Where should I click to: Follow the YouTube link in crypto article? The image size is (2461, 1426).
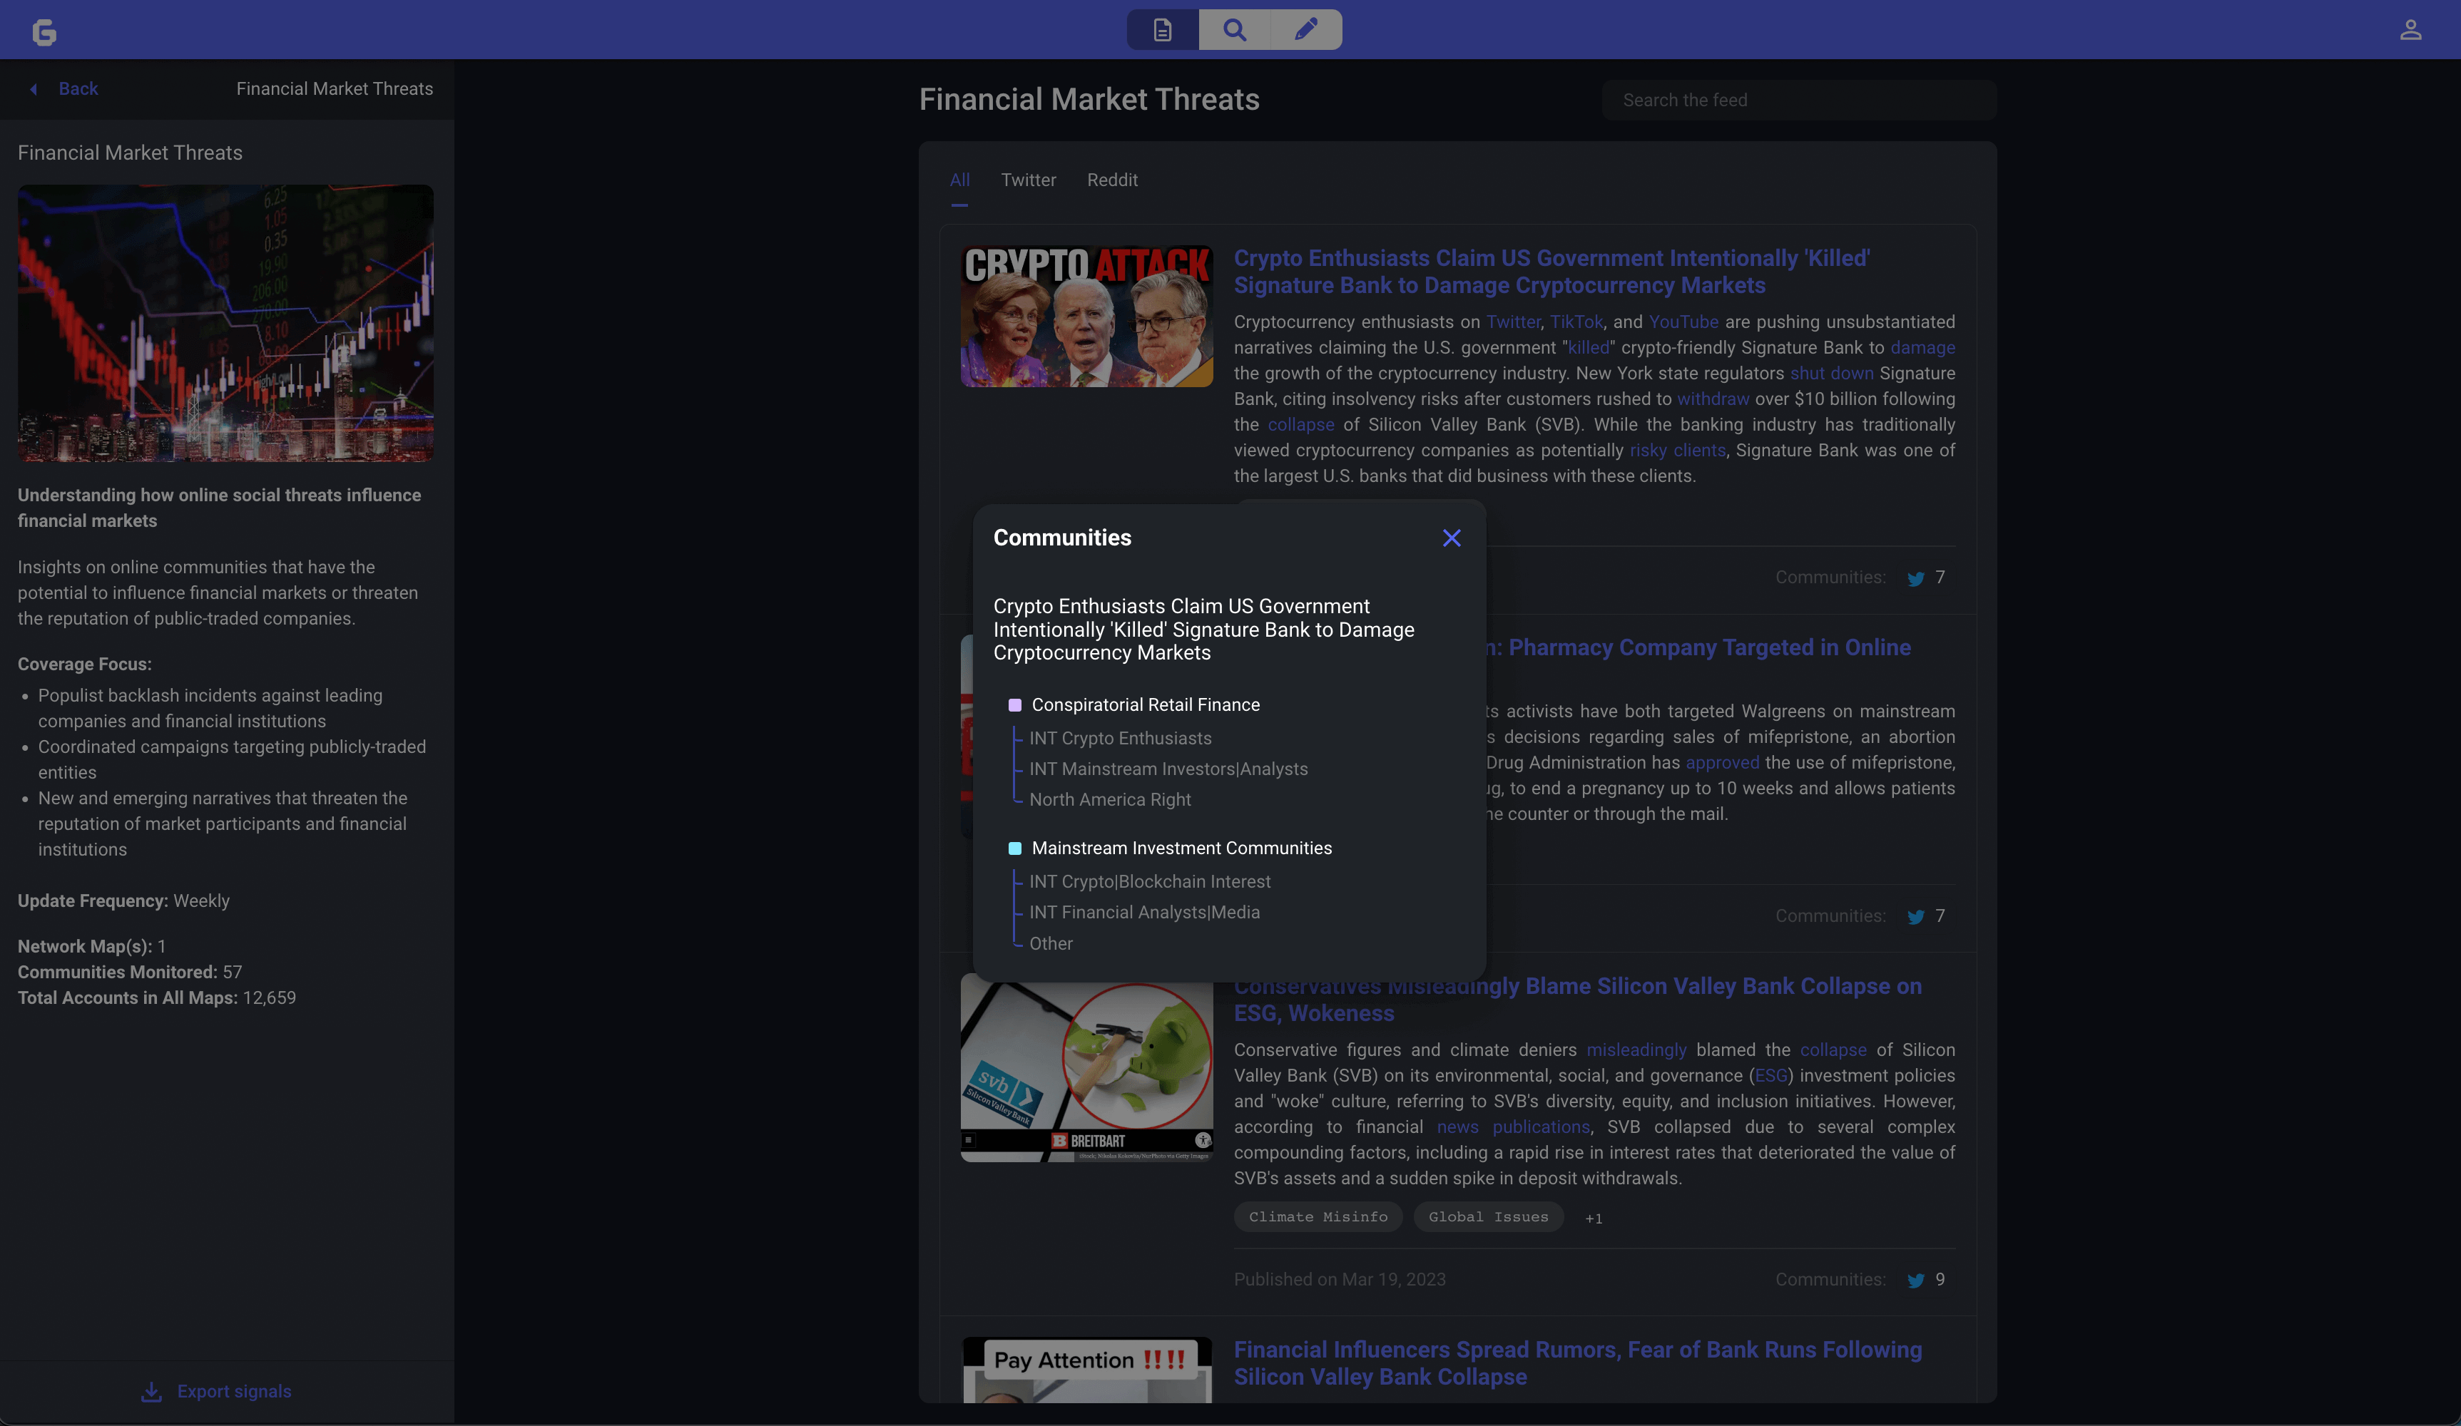(x=1683, y=322)
